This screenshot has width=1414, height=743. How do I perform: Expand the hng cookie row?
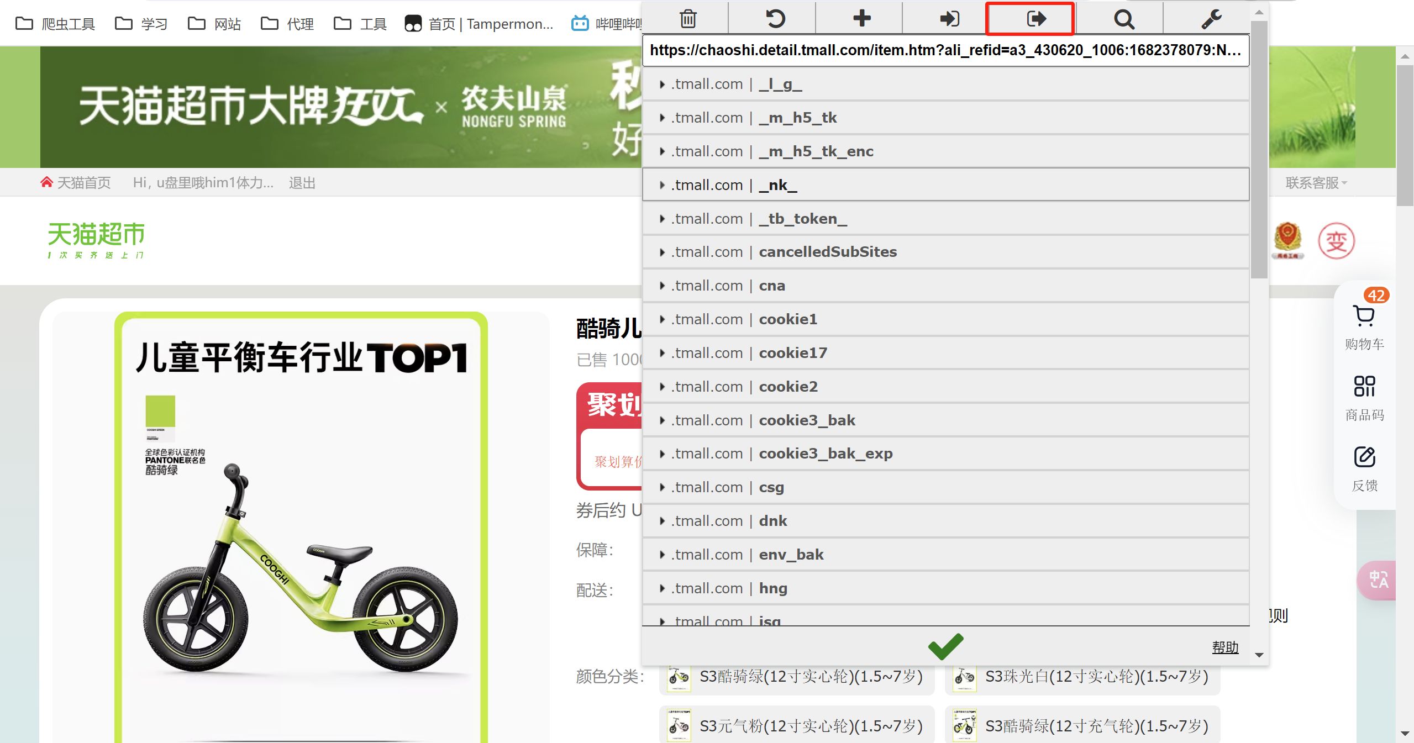click(945, 588)
